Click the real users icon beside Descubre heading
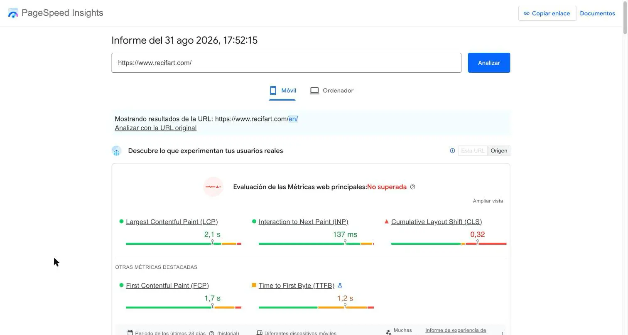The width and height of the screenshot is (628, 335). click(x=116, y=151)
